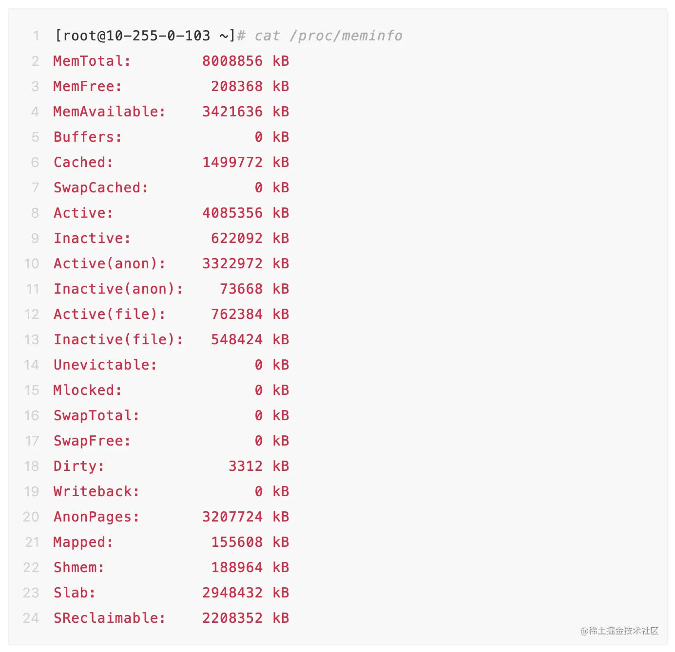Screen dimensions: 675x652
Task: Click the Buffers label
Action: pyautogui.click(x=87, y=137)
